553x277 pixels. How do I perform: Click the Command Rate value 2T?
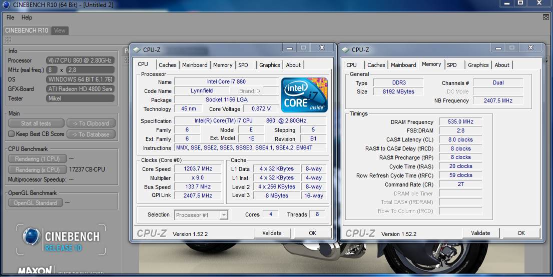460,184
